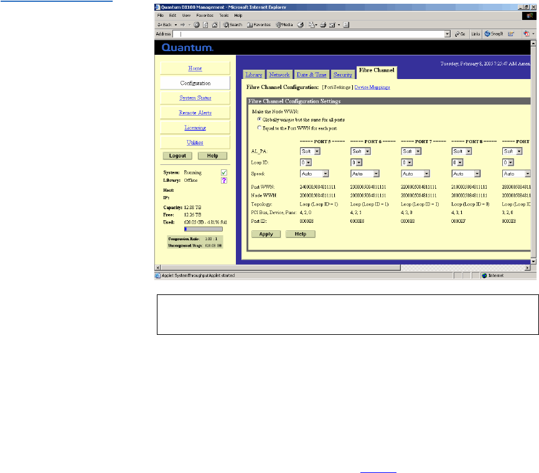Switch to the Security tab
Image resolution: width=539 pixels, height=473 pixels.
point(343,75)
